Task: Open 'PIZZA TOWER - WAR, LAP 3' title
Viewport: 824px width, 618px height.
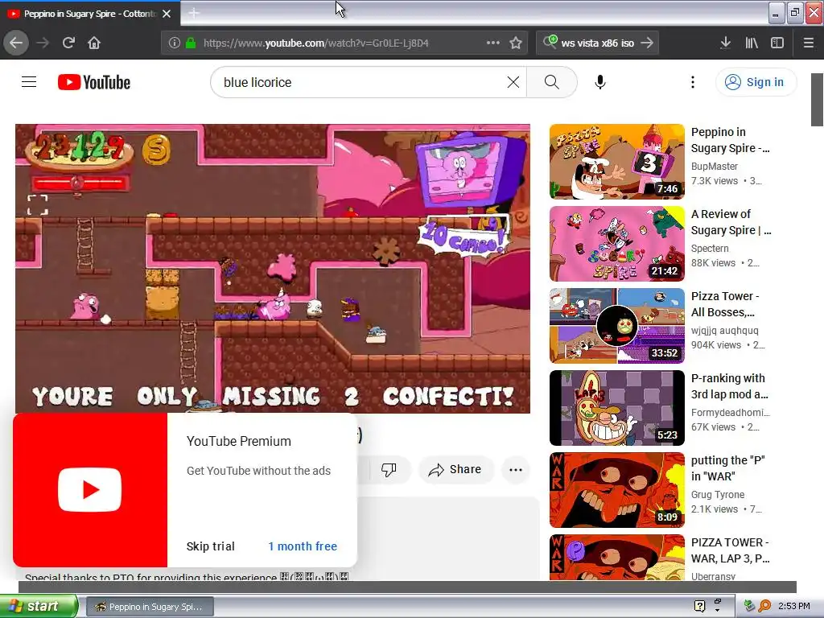Action: click(x=731, y=550)
